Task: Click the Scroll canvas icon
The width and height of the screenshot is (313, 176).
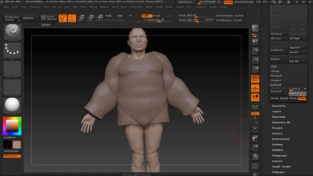Action: [x=255, y=42]
